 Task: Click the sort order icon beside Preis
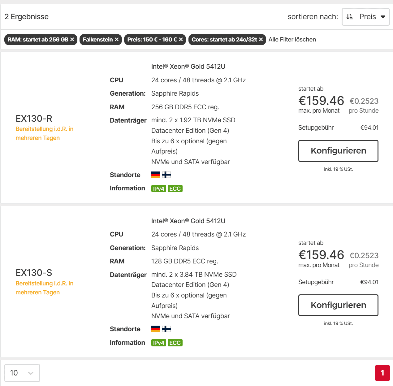tap(350, 17)
